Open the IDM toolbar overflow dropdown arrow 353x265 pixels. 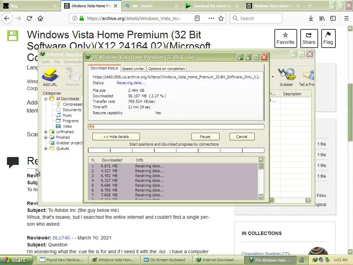click(x=273, y=77)
